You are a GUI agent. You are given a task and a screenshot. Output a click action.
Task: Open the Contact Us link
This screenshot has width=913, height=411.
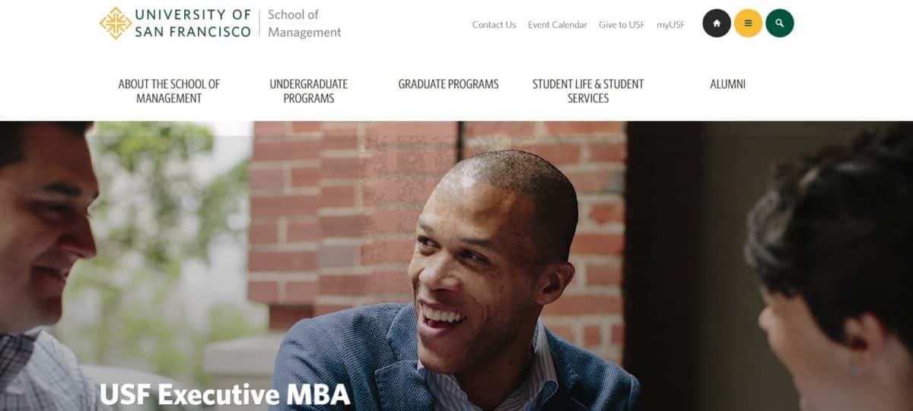[x=494, y=25]
